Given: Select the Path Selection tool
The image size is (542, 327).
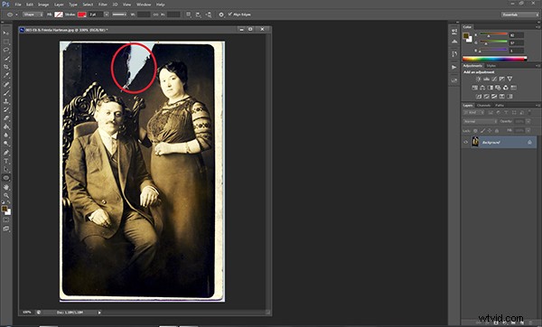Looking at the screenshot, I should pos(6,170).
